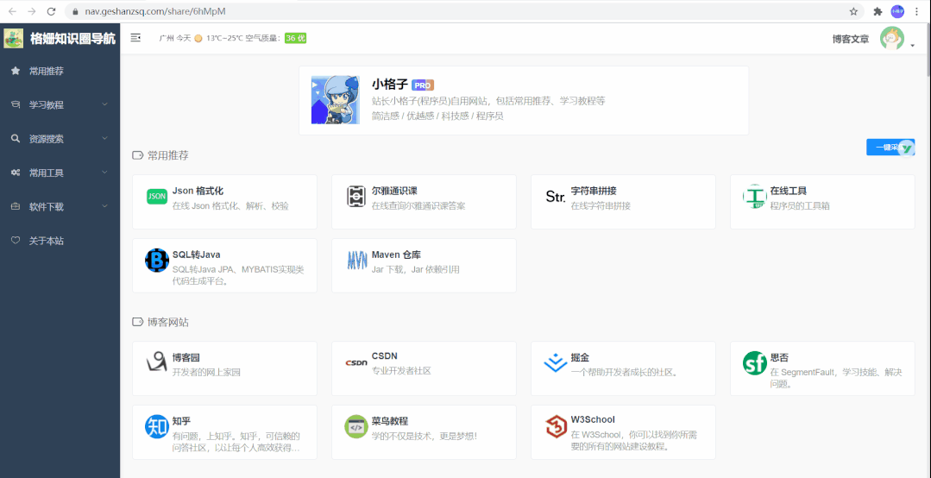Click the PRO badge beside 小格子
This screenshot has width=931, height=478.
(423, 85)
